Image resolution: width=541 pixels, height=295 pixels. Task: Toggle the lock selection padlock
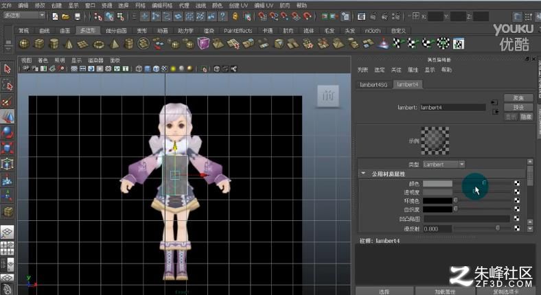(235, 16)
